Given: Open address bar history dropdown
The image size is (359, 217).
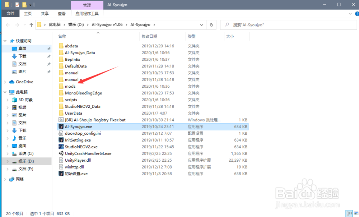Looking at the screenshot, I should pyautogui.click(x=201, y=25).
